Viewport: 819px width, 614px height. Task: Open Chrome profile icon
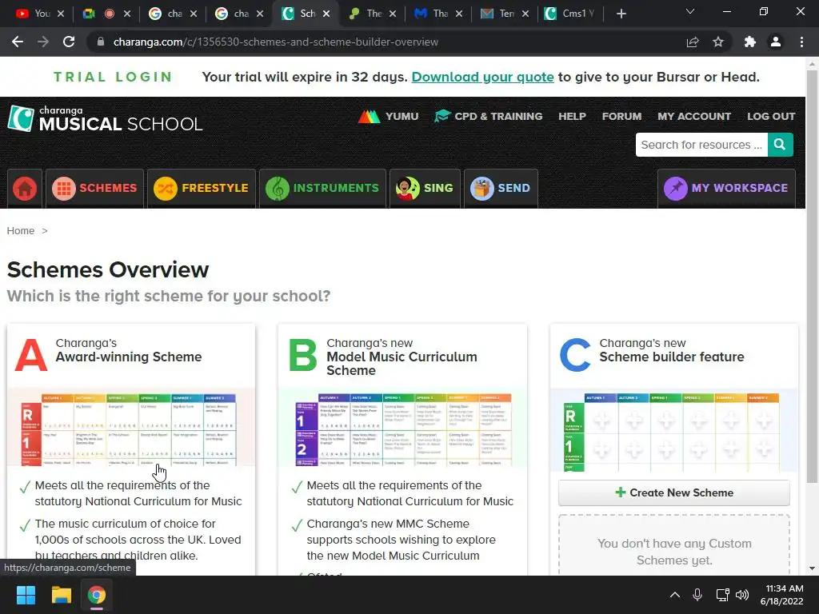coord(776,42)
